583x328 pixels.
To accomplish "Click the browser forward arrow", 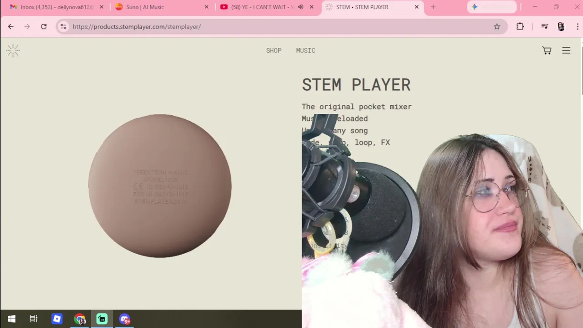I will point(27,26).
